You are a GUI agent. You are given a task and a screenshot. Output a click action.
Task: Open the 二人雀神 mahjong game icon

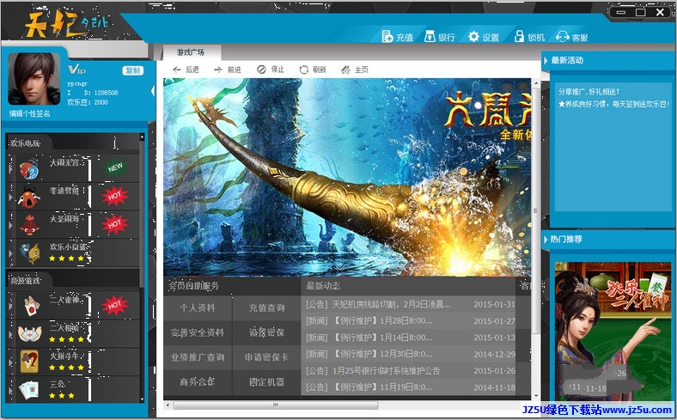(30, 306)
